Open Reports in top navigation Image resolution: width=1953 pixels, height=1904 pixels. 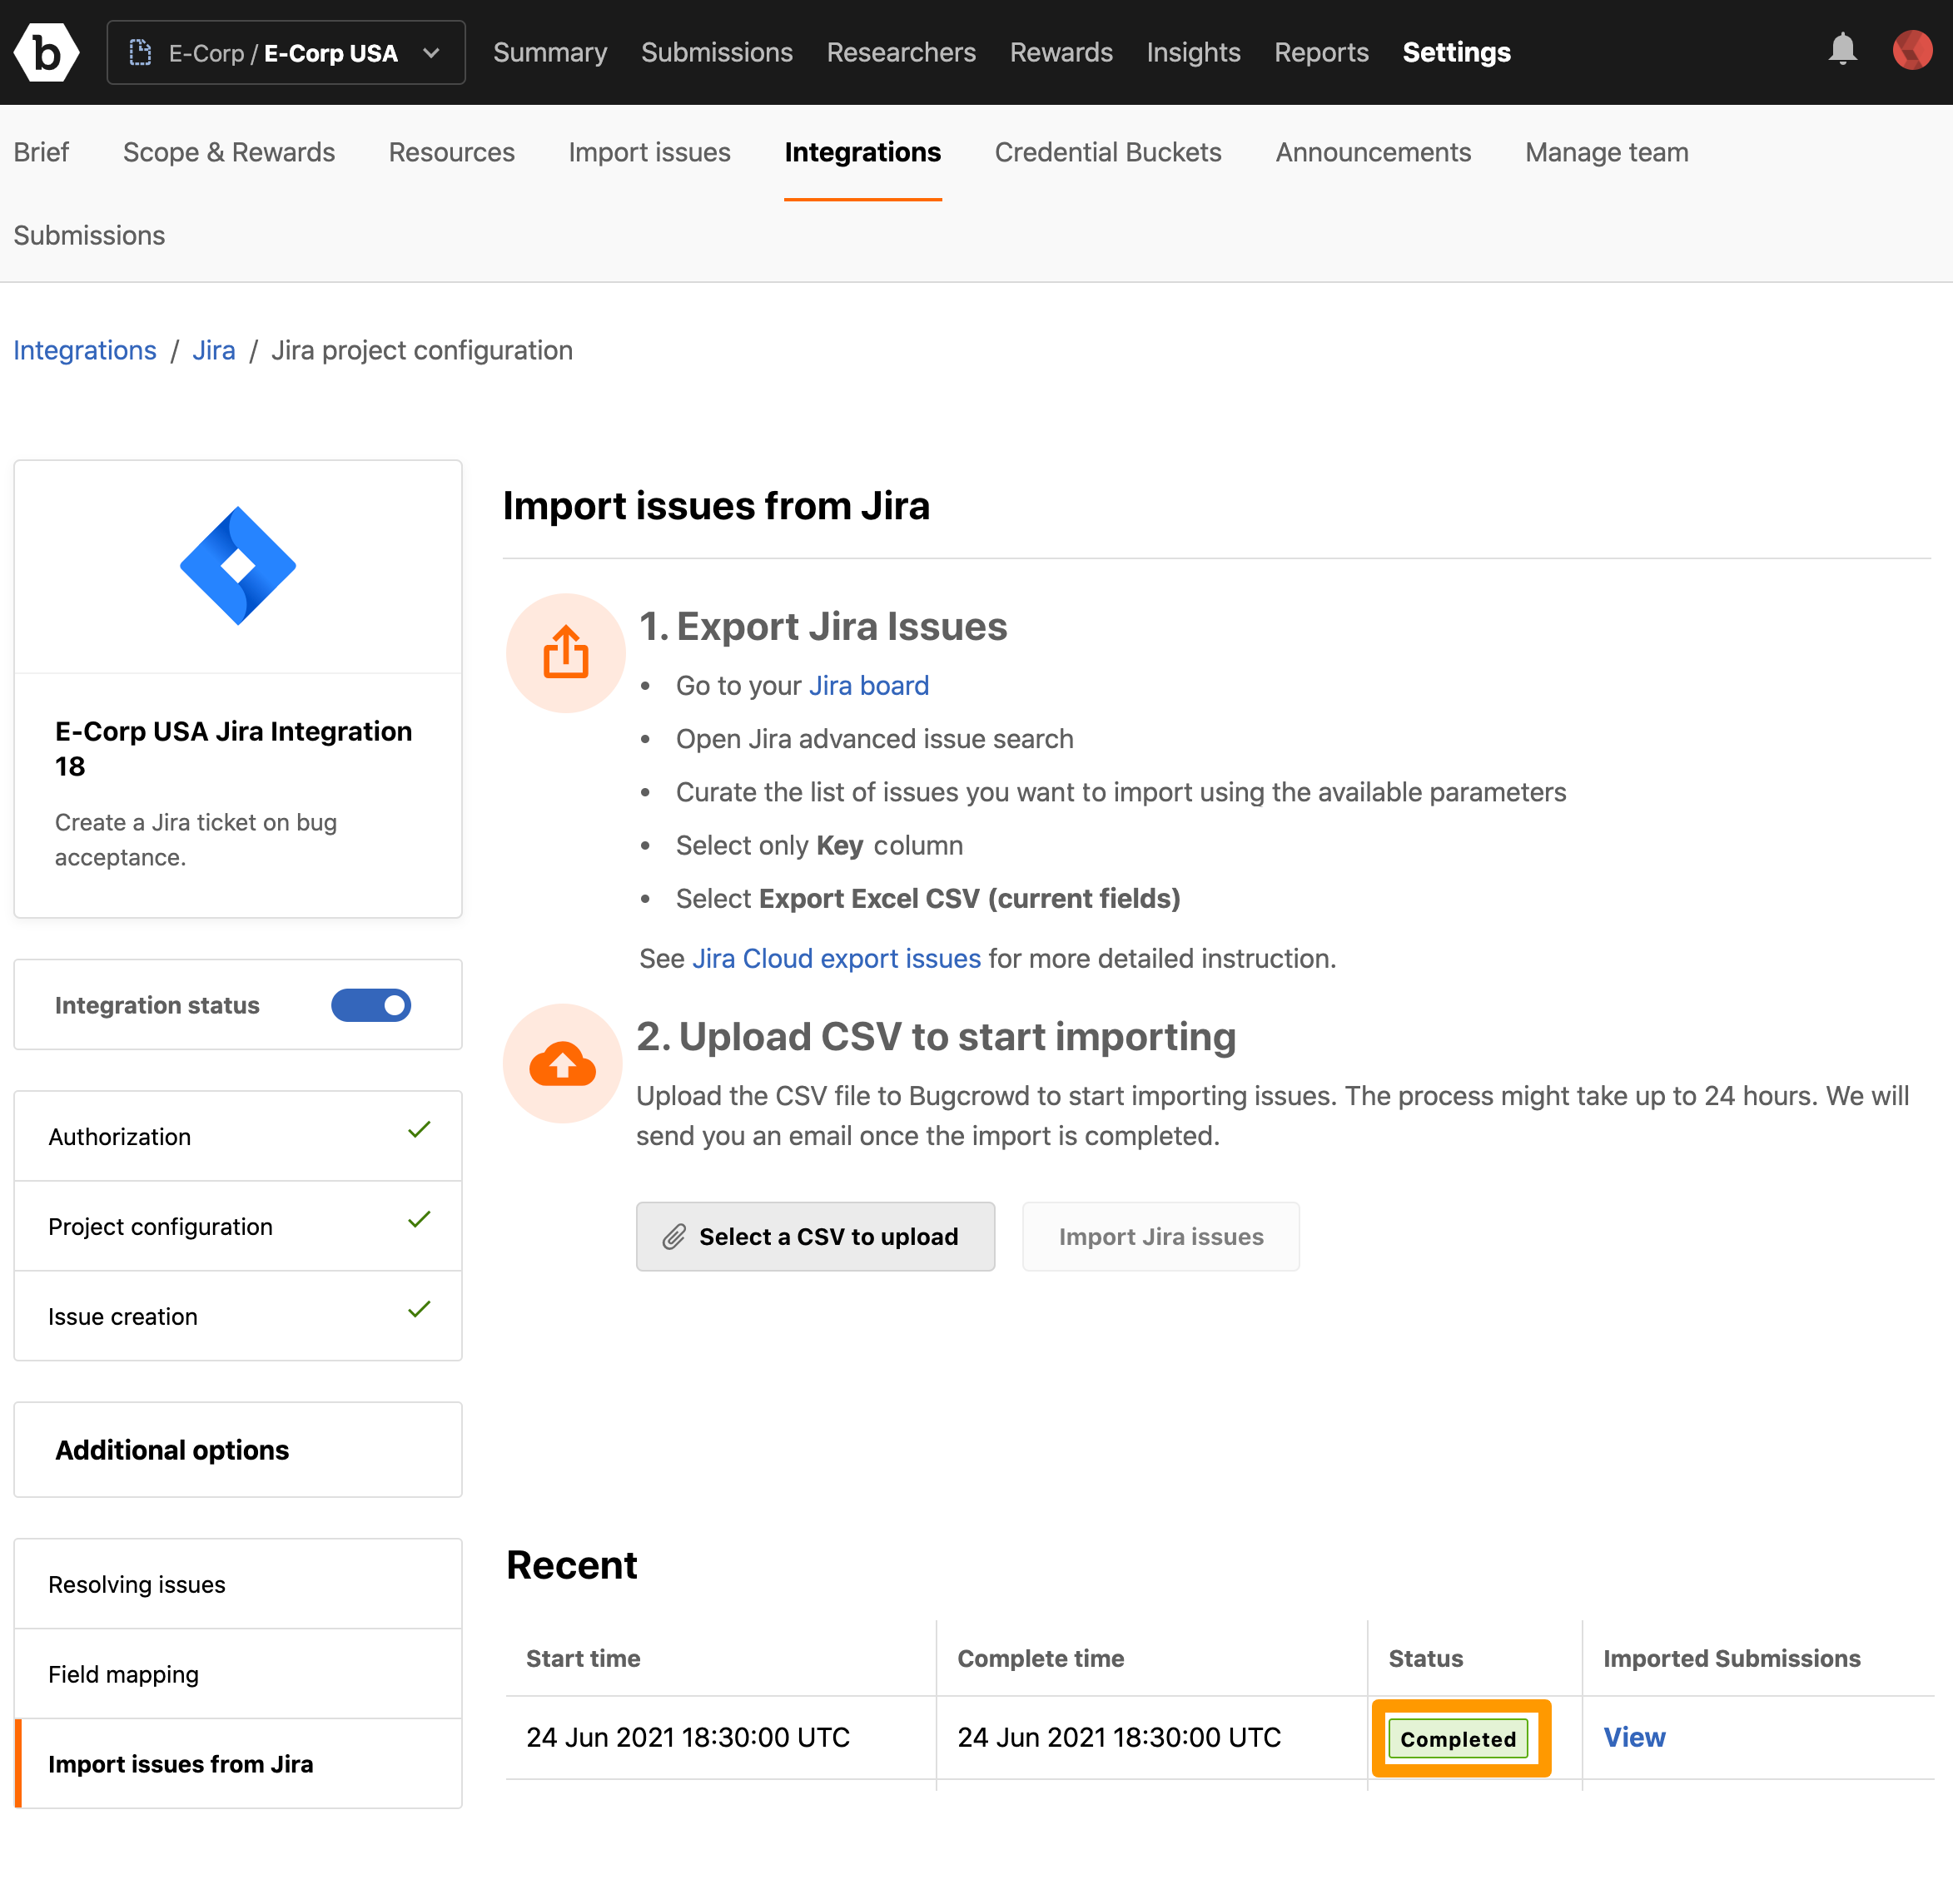pyautogui.click(x=1320, y=52)
